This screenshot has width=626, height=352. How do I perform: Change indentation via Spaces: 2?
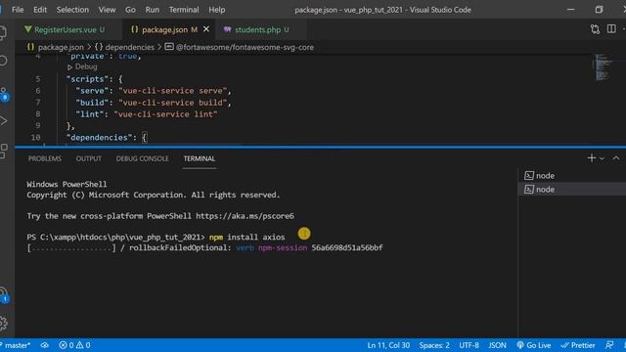pos(434,345)
